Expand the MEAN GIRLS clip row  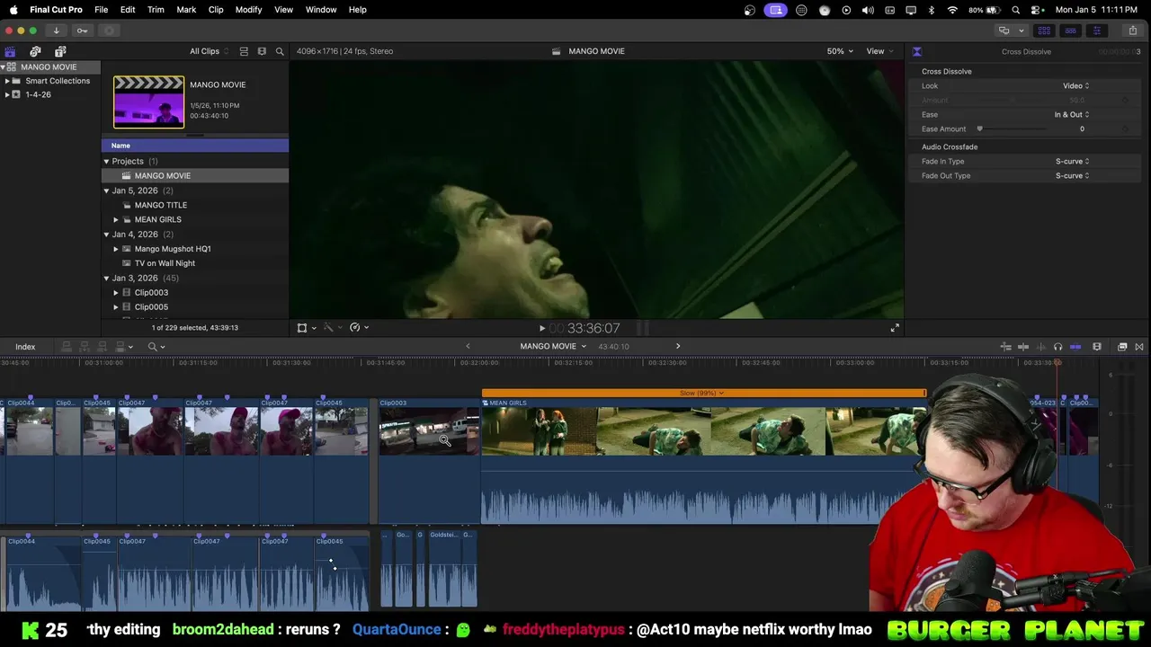[x=116, y=219]
